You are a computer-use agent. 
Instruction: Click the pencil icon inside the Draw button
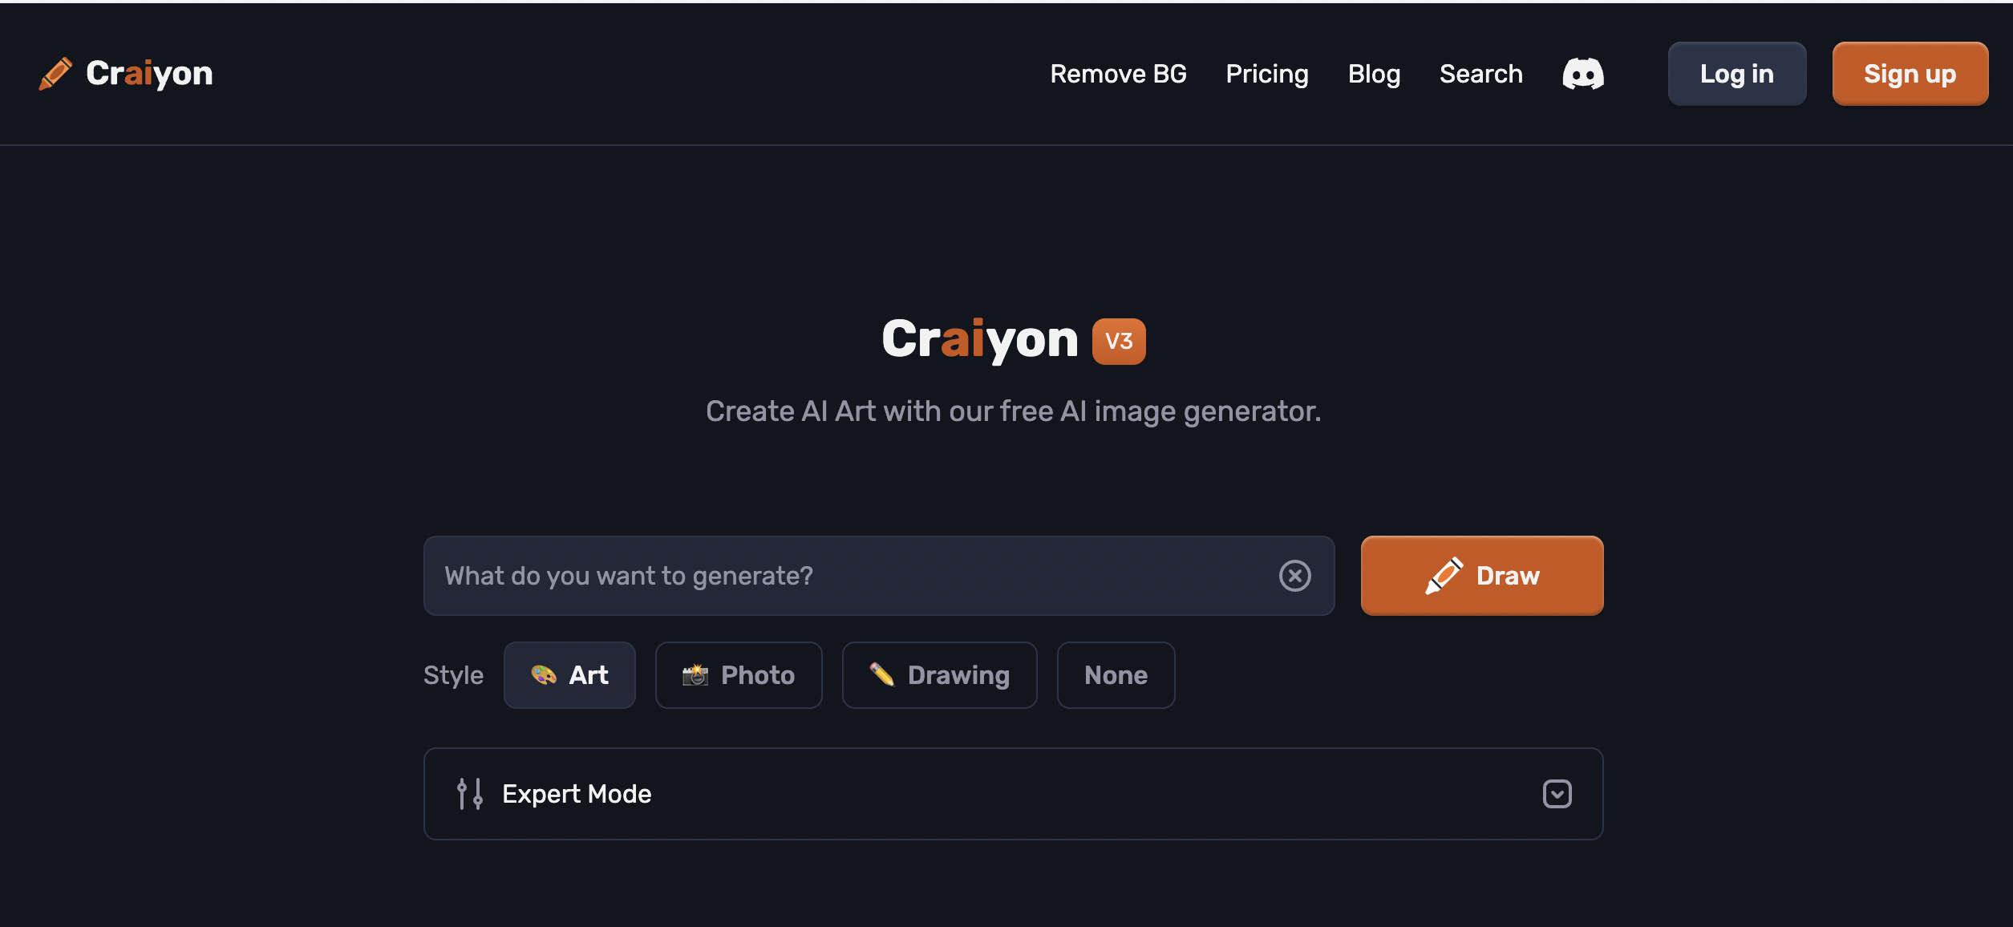pos(1443,575)
